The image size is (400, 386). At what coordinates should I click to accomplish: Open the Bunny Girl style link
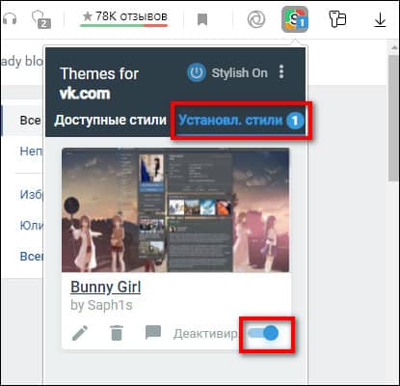106,287
